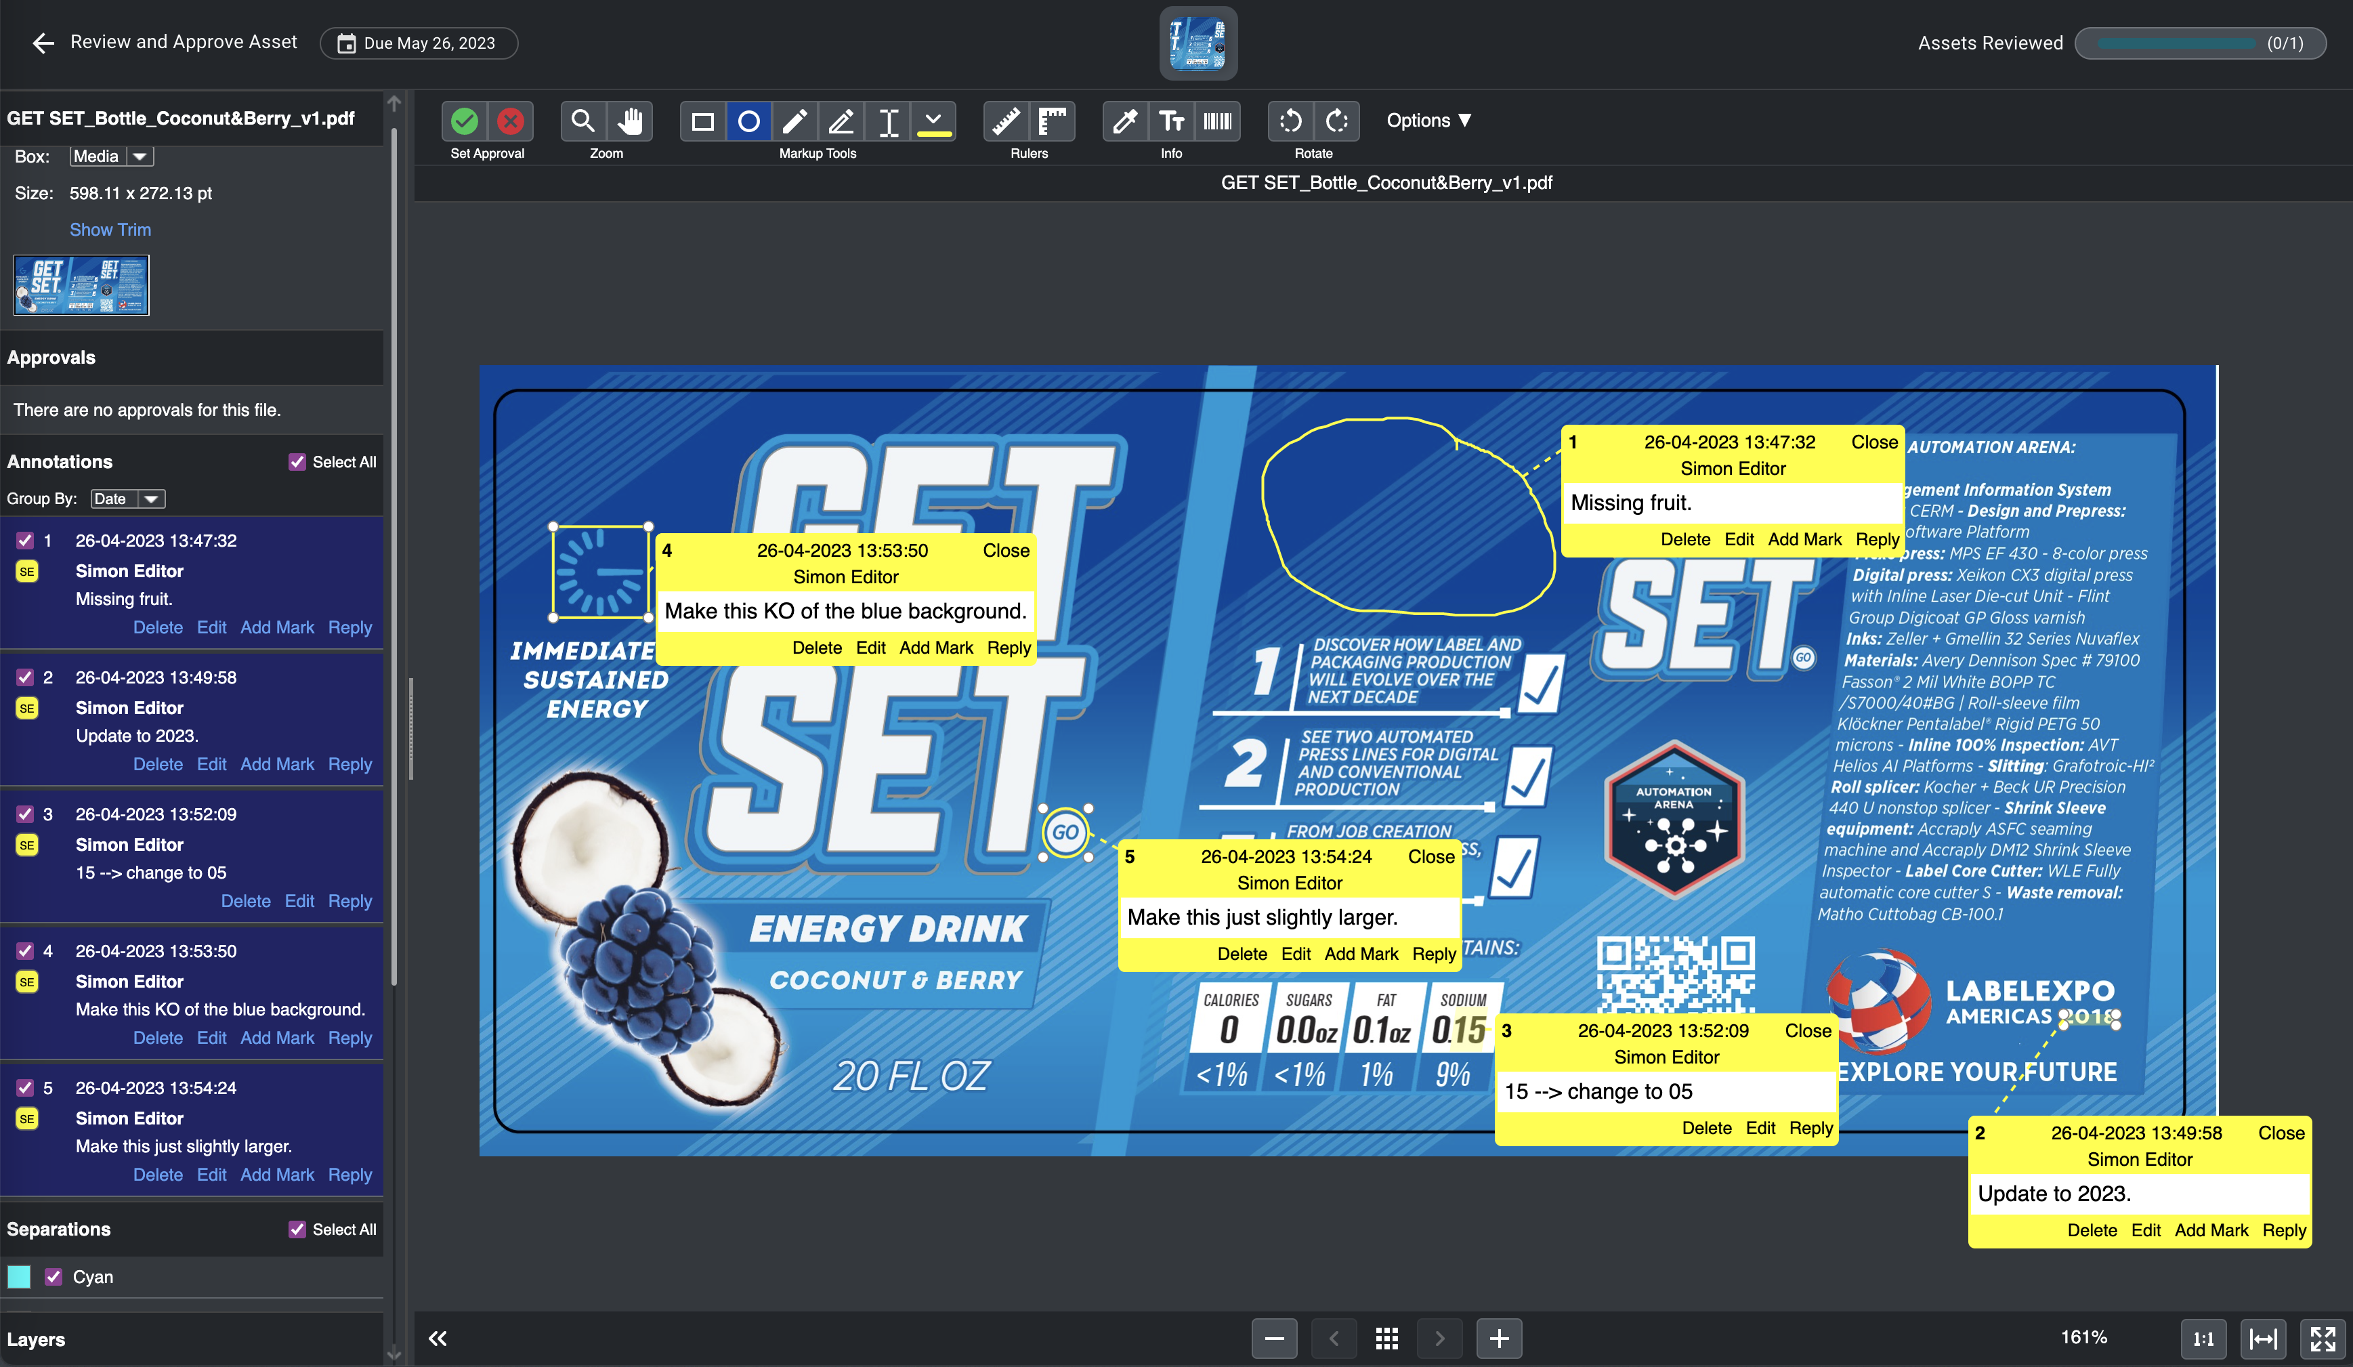Toggle checkbox for annotation 5

[25, 1087]
